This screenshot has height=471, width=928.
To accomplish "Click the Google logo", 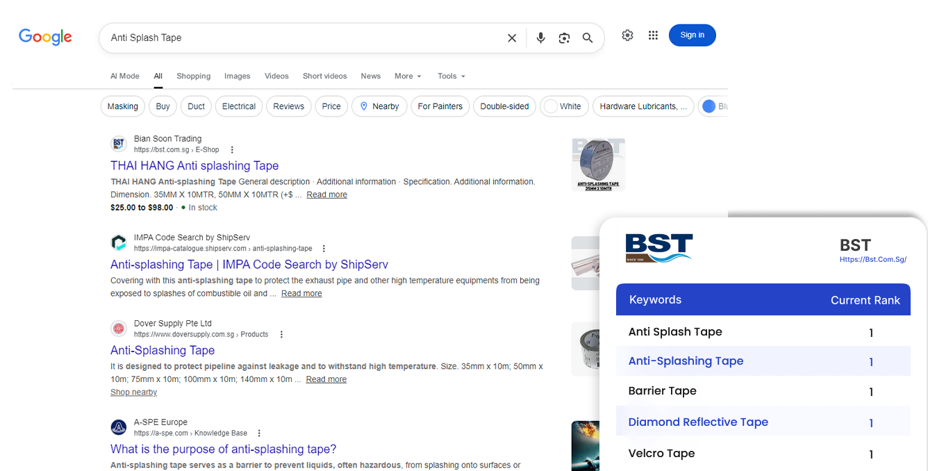I will 45,37.
